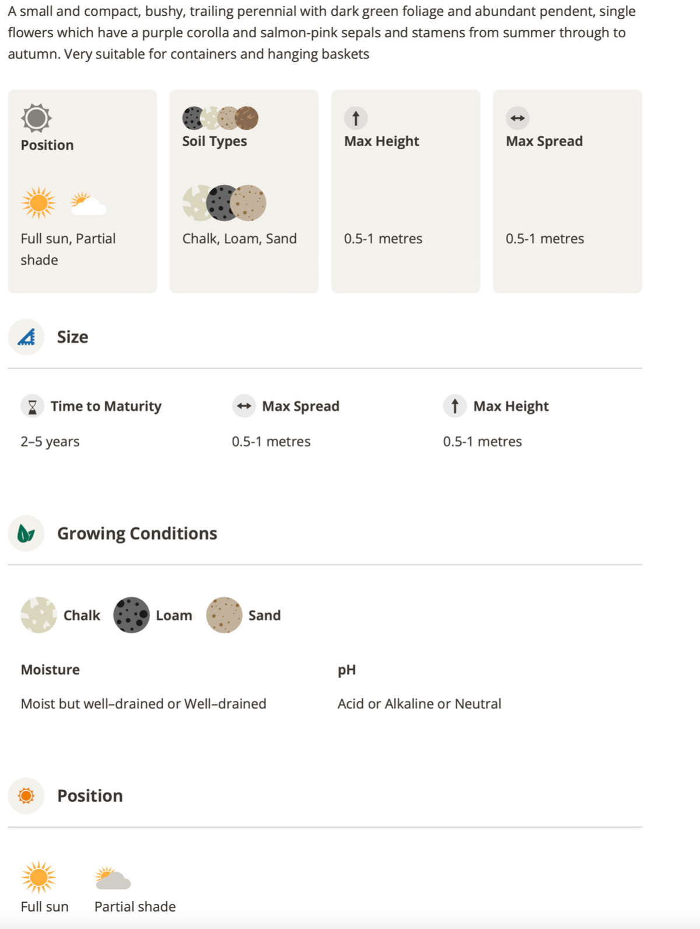Click the blue ruler Size section icon
The height and width of the screenshot is (929, 700).
coord(26,337)
